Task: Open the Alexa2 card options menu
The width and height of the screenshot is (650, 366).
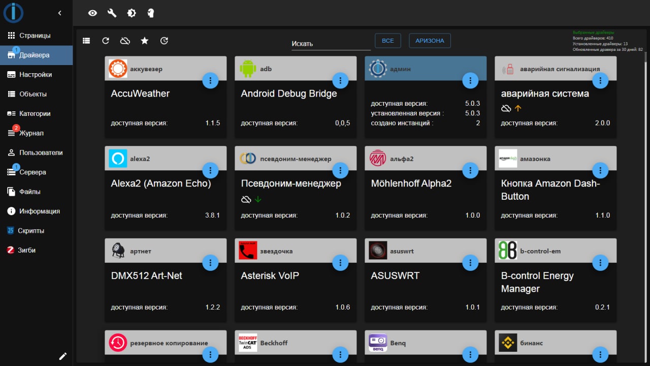Action: point(210,170)
